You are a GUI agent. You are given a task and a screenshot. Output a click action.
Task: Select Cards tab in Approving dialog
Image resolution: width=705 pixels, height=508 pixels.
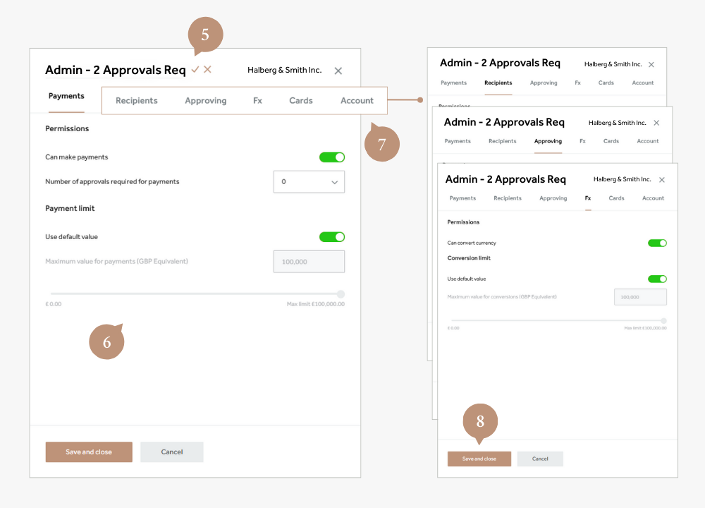point(611,141)
